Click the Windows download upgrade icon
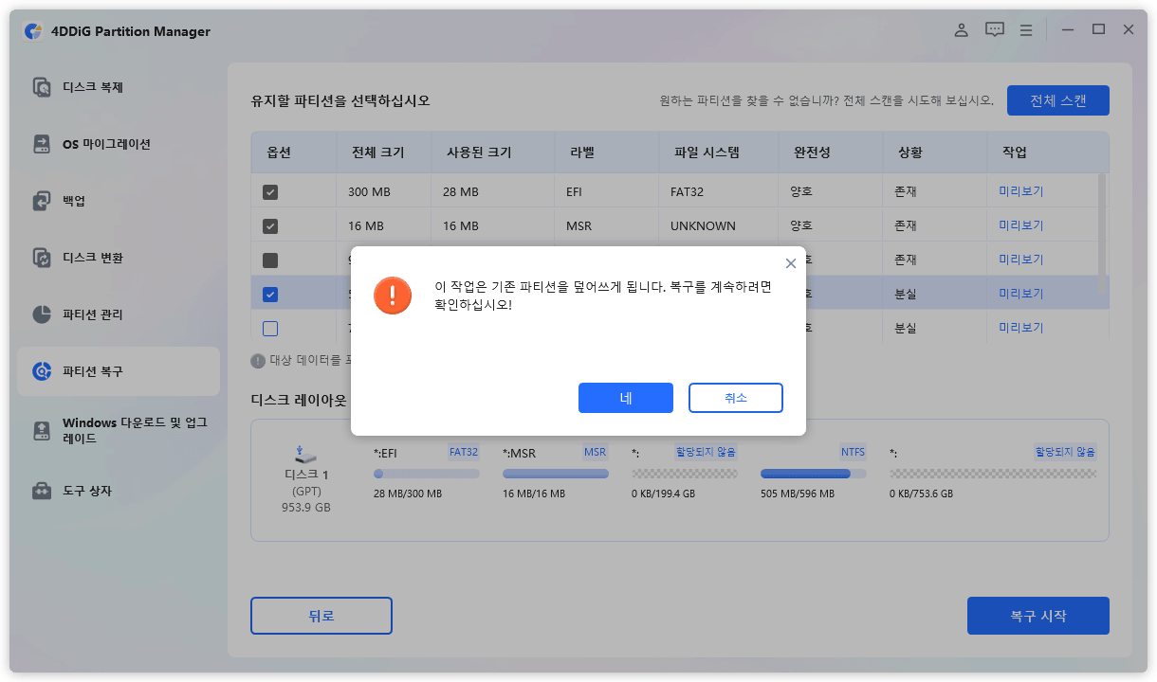The height and width of the screenshot is (682, 1157). point(42,431)
